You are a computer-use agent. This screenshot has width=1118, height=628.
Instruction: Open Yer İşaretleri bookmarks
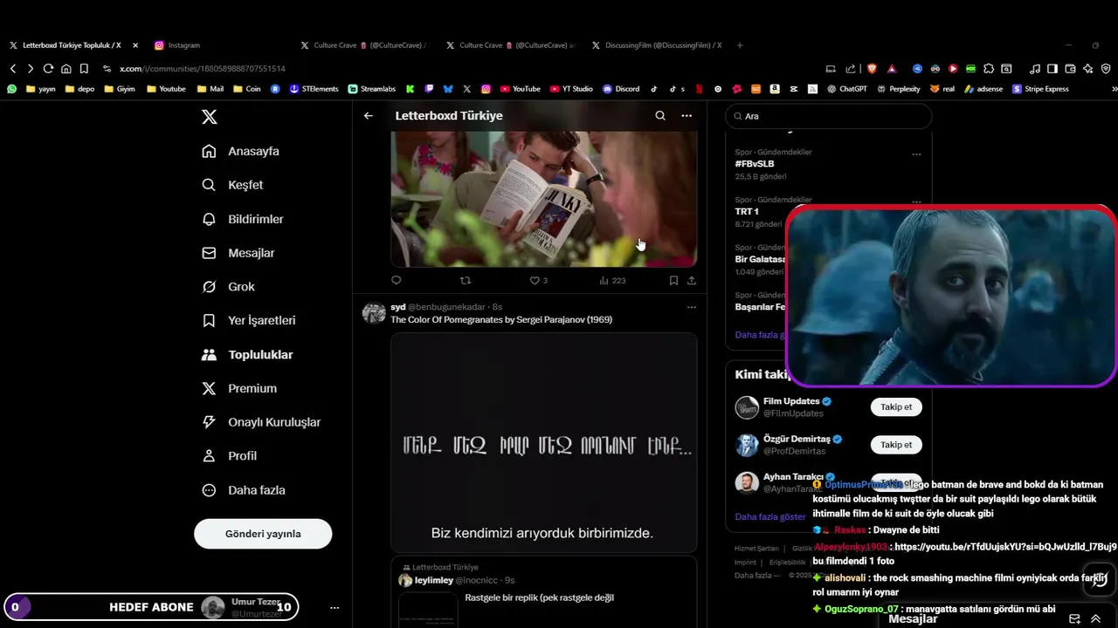pos(248,320)
